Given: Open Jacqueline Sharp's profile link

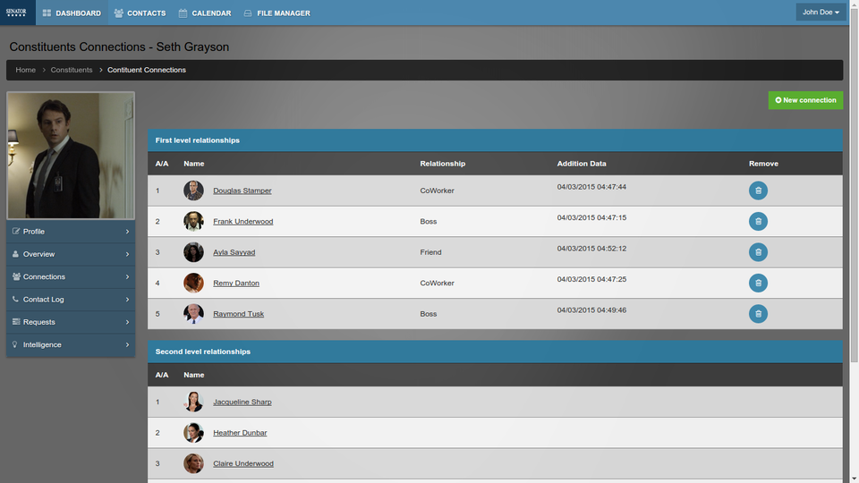Looking at the screenshot, I should [x=242, y=402].
